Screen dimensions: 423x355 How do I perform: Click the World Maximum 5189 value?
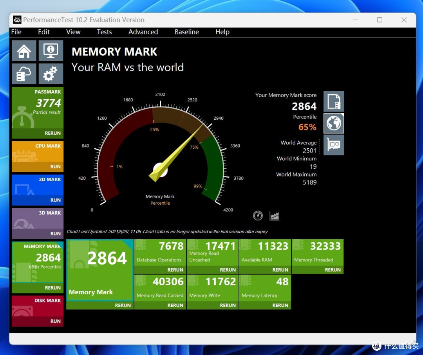309,182
